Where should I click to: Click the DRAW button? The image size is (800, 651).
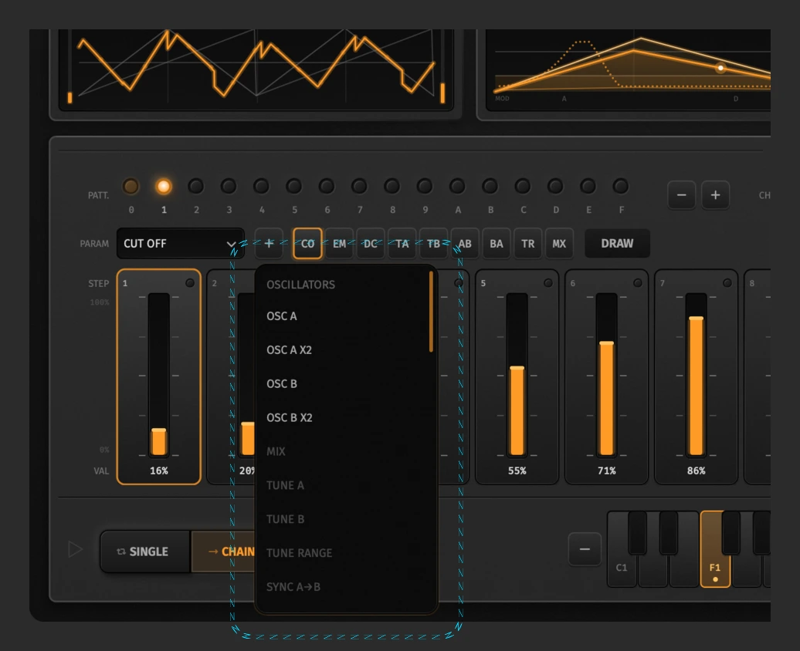coord(617,243)
